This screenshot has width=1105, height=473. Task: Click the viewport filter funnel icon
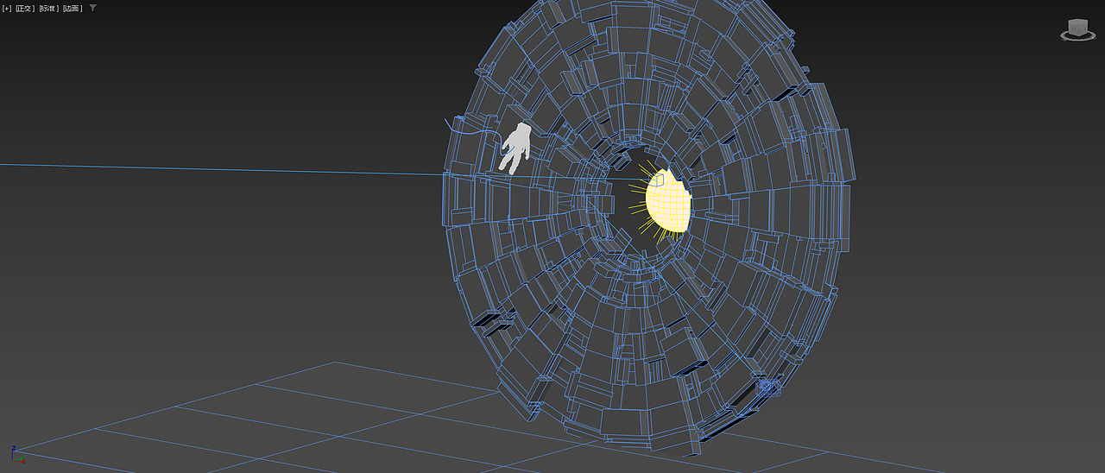coord(93,8)
